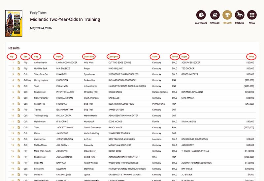Open the Dashboard pie chart icon

[x=201, y=15]
